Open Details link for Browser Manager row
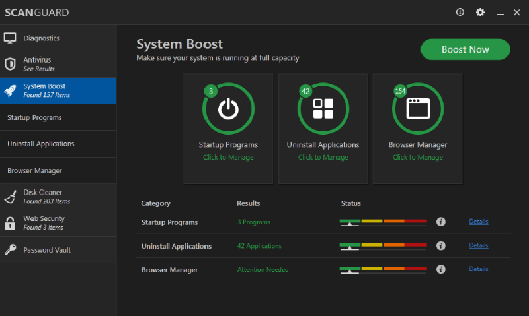The width and height of the screenshot is (529, 316). point(478,269)
